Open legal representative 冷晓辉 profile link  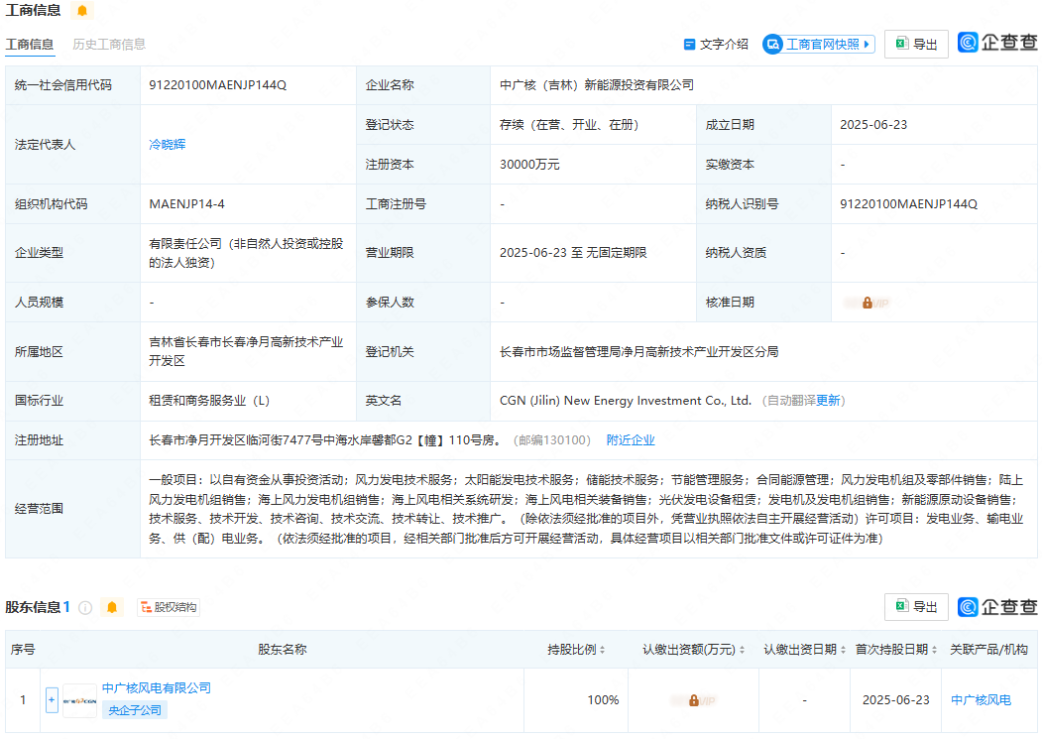(x=165, y=144)
